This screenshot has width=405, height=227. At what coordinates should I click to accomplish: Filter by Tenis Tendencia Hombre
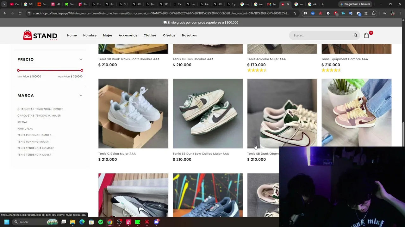pyautogui.click(x=35, y=148)
